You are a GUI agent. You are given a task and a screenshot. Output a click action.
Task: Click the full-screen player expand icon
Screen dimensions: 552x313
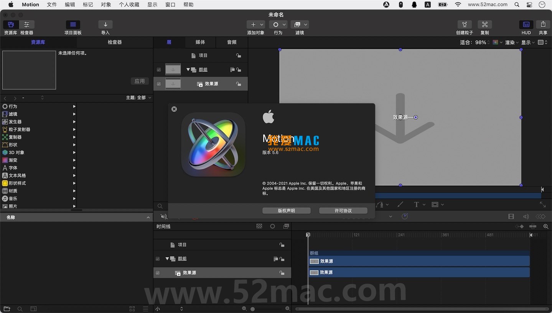point(543,205)
